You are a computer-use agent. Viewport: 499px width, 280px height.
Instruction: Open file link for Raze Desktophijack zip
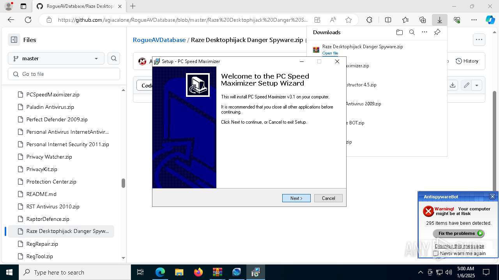point(330,53)
